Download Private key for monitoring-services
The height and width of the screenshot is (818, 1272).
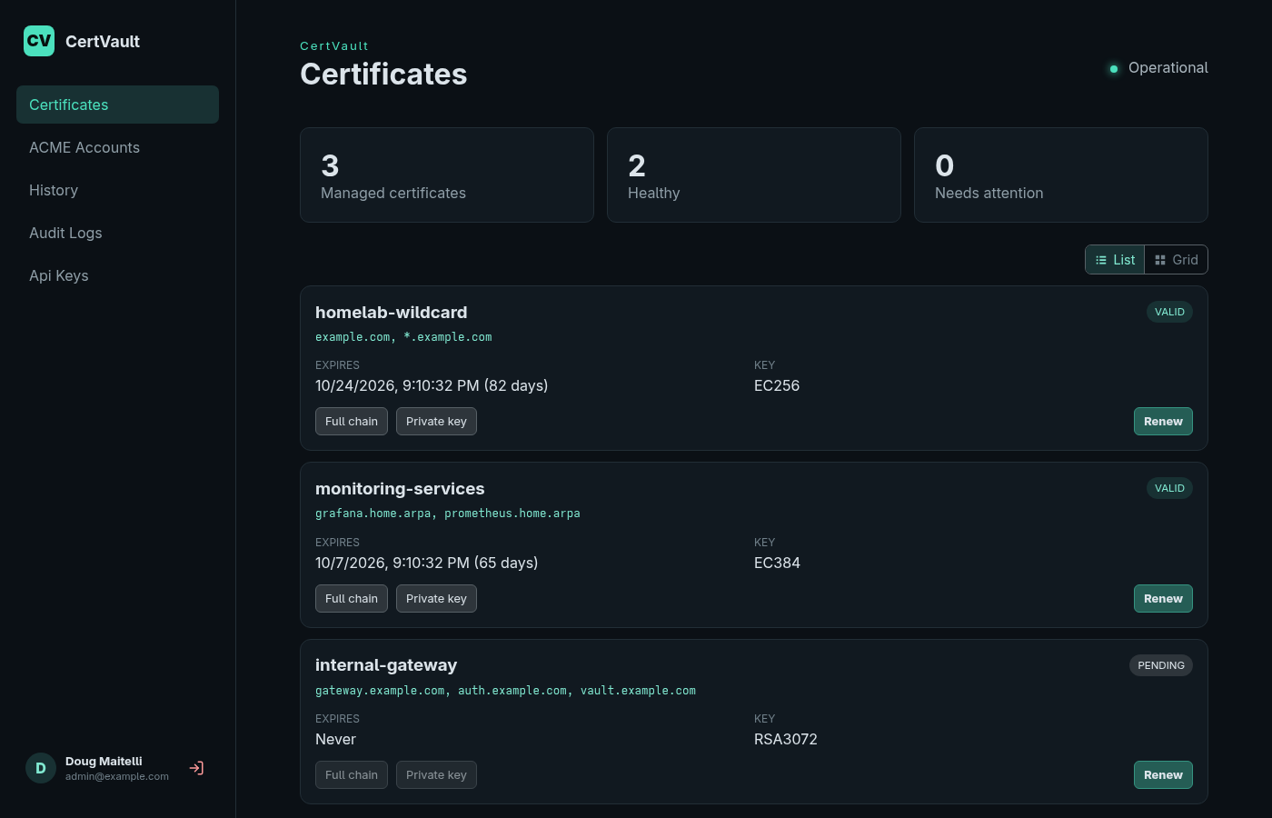(x=436, y=599)
